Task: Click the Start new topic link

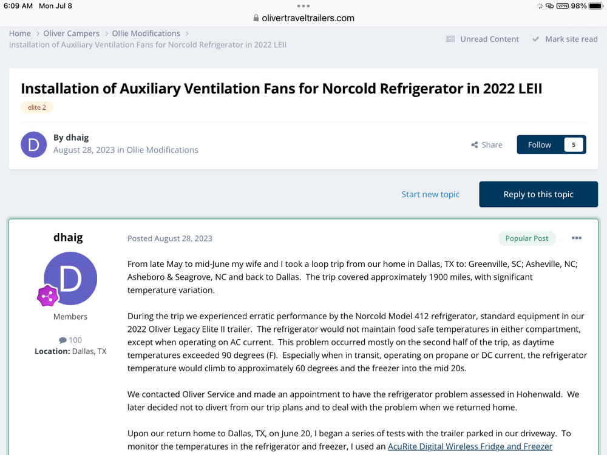Action: pyautogui.click(x=430, y=194)
